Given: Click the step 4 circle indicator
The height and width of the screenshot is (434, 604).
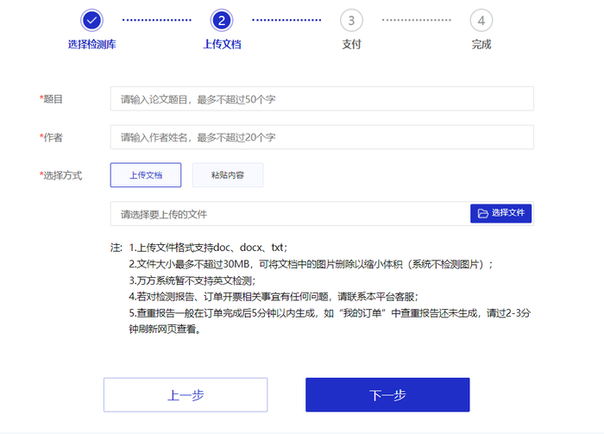Looking at the screenshot, I should (481, 20).
